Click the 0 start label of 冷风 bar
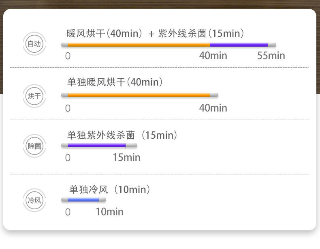 (68, 212)
